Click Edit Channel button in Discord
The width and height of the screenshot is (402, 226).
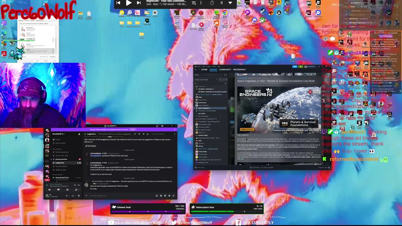[x=91, y=146]
